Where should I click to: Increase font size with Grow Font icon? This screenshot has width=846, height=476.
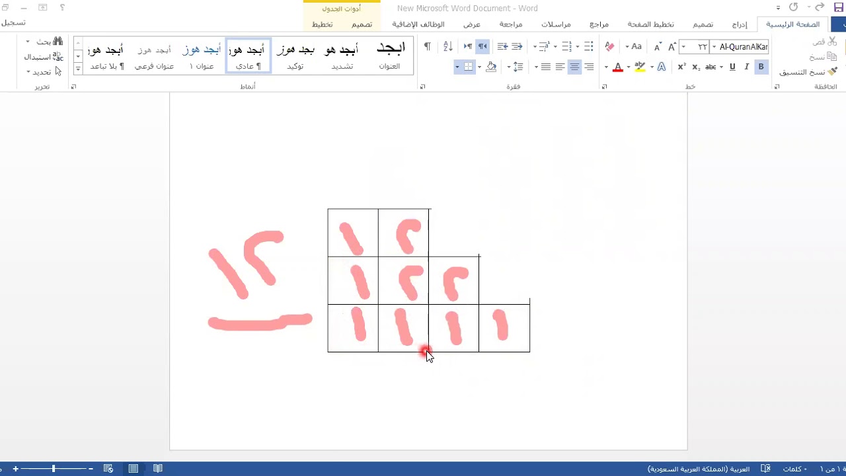(x=672, y=47)
